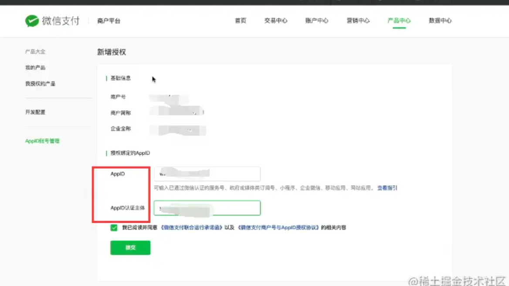
Task: Focus the AppID input field
Action: pos(207,174)
